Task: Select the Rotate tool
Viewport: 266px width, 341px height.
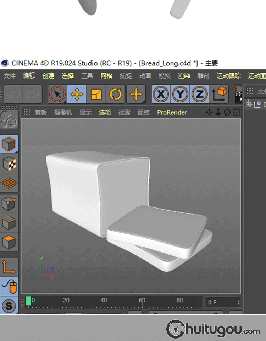Action: pyautogui.click(x=116, y=94)
